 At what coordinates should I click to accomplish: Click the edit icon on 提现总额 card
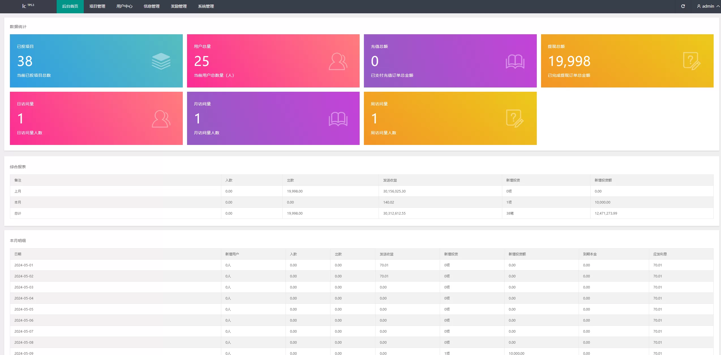(x=692, y=61)
